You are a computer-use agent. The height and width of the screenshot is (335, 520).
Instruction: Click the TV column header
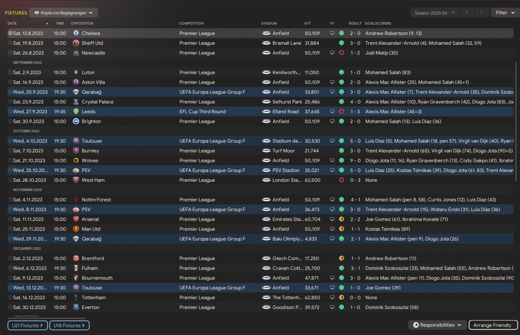(x=332, y=24)
